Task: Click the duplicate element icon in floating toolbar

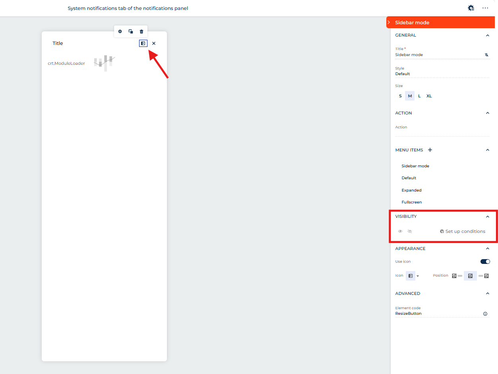Action: pyautogui.click(x=131, y=31)
